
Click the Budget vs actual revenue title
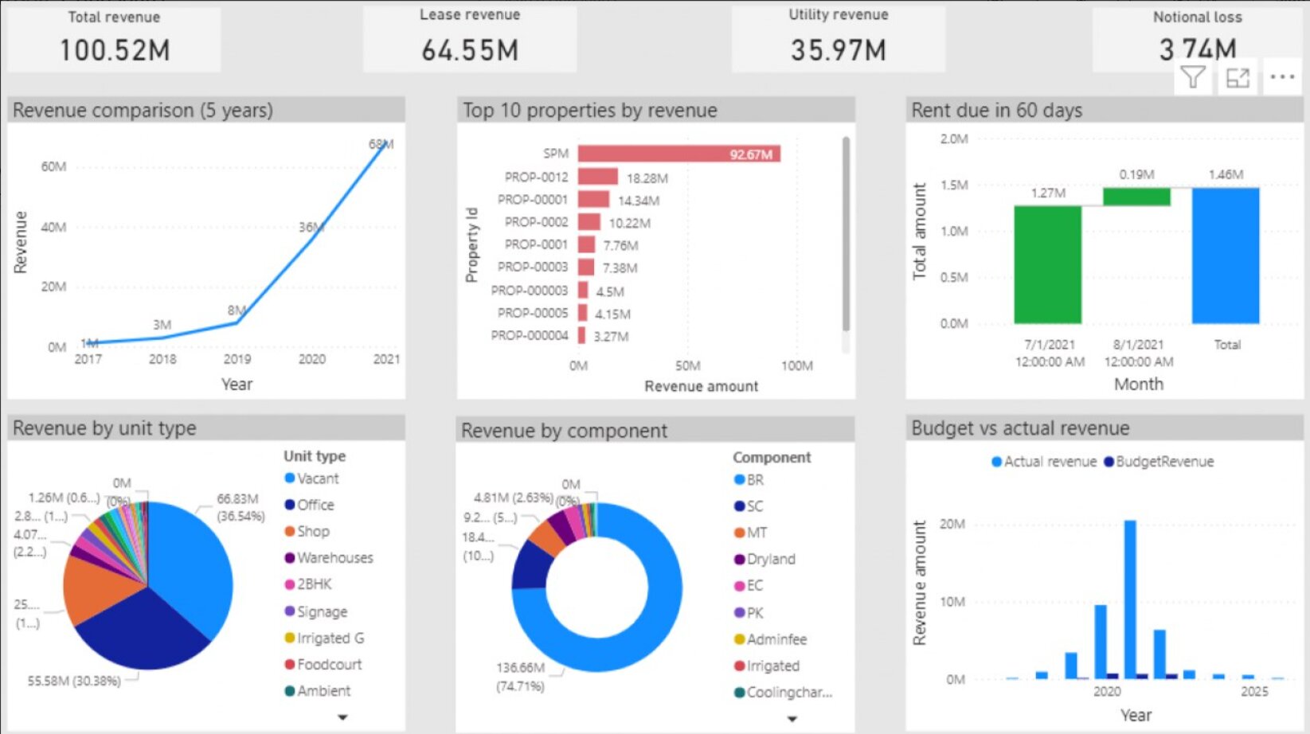click(x=1020, y=428)
